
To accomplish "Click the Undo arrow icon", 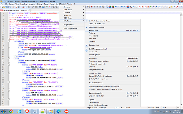I will tap(33, 7).
